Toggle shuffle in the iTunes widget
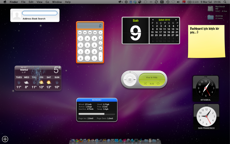This screenshot has height=144, width=230. pos(145,83)
